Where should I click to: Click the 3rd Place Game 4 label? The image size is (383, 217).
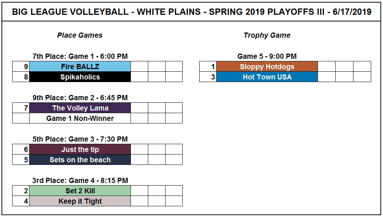pos(80,181)
